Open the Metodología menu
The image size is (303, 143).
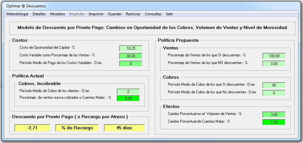point(17,14)
